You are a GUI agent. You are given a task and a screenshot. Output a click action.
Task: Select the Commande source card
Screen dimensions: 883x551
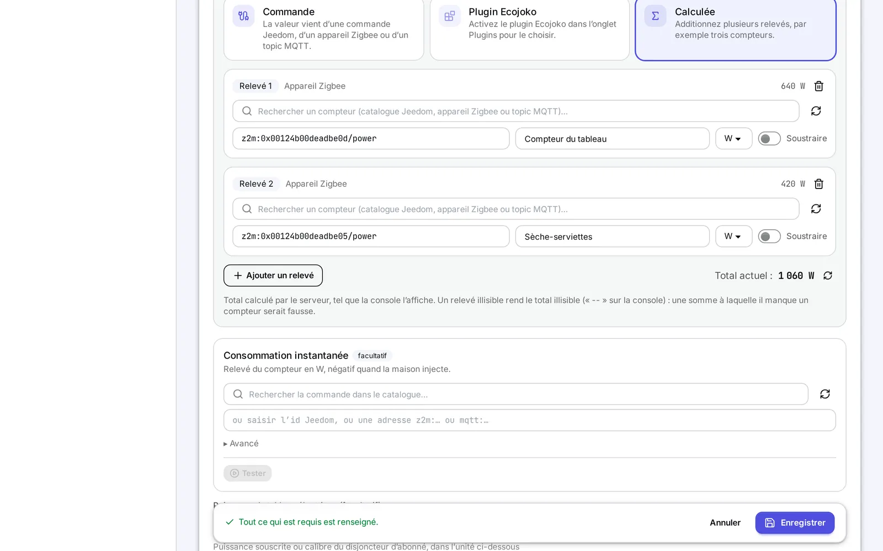323,29
